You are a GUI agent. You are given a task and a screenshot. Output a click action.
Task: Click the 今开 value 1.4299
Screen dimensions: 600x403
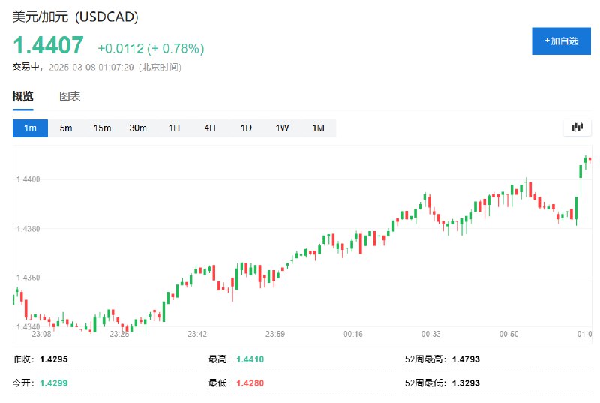(54, 383)
